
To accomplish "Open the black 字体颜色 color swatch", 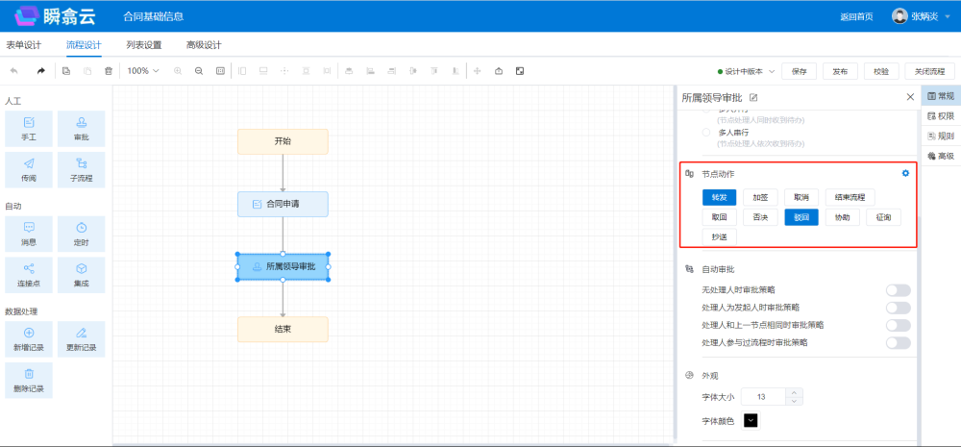I will (751, 419).
